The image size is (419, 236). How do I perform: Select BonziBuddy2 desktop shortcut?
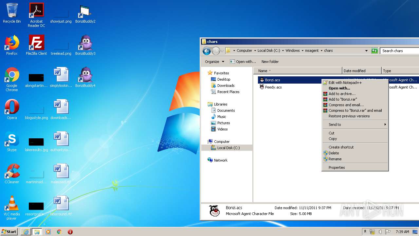[85, 14]
